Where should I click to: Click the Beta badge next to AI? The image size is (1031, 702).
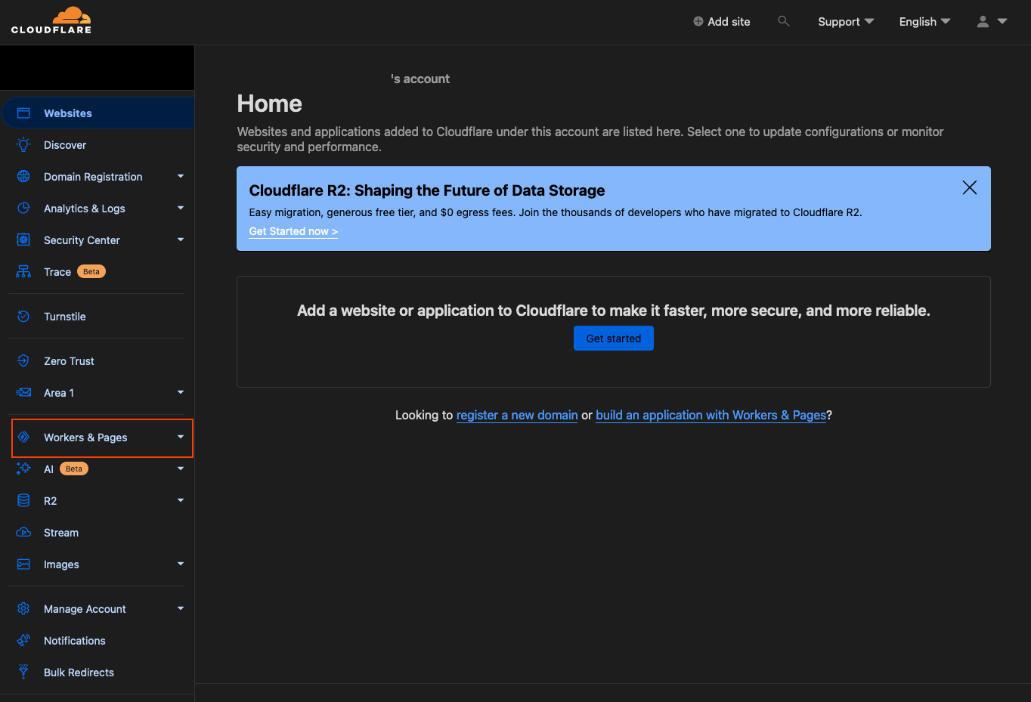74,469
